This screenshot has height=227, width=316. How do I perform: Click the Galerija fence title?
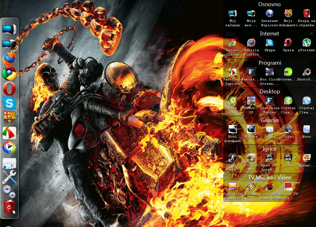269,120
